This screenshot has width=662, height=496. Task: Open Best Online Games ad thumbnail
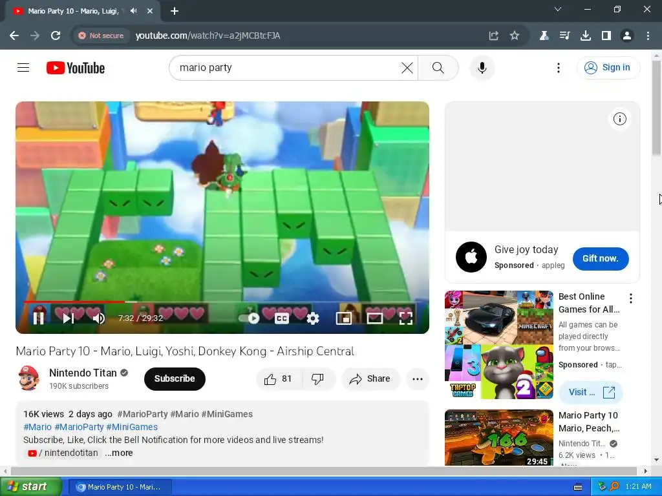[499, 345]
